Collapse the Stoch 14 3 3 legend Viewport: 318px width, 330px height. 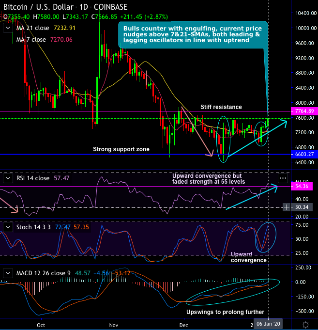[x=8, y=227]
